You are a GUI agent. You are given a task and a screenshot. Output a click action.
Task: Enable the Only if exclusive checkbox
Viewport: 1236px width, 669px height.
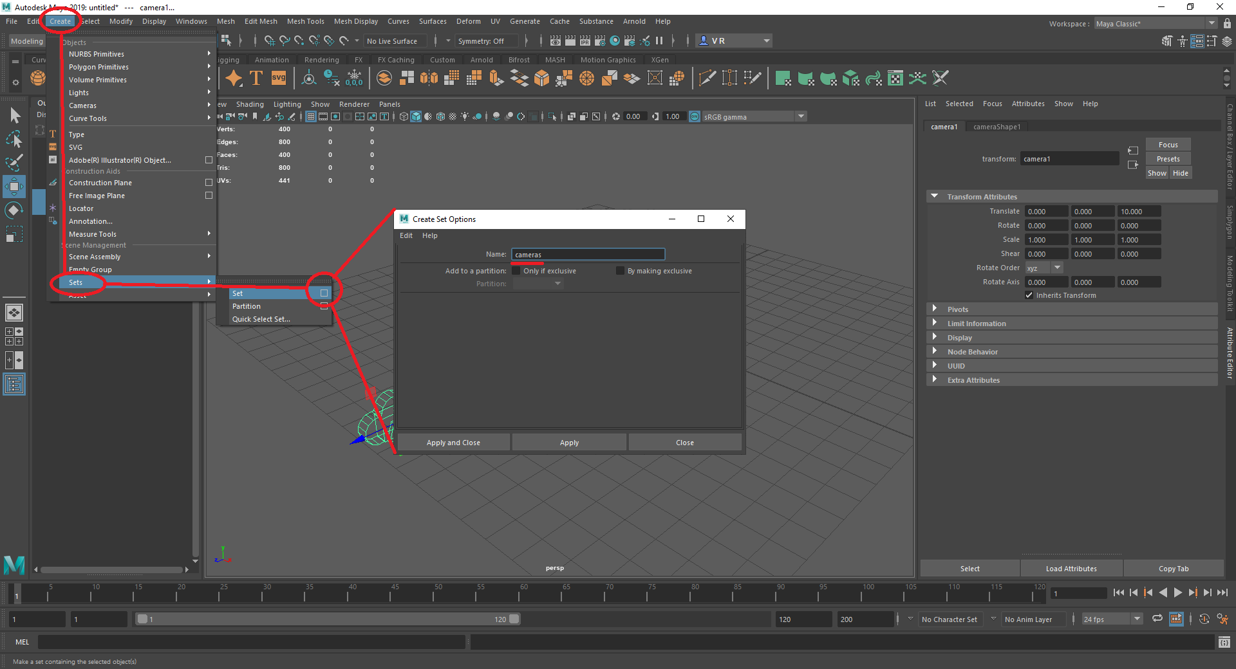[516, 271]
